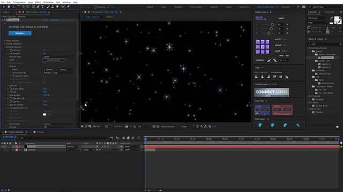
Task: Toggle Particular effect fx switch
Action: coord(4,20)
